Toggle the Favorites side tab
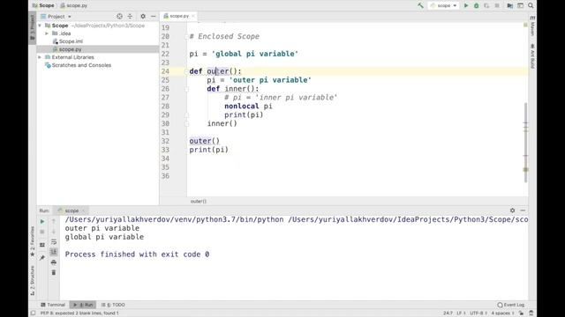 32,241
